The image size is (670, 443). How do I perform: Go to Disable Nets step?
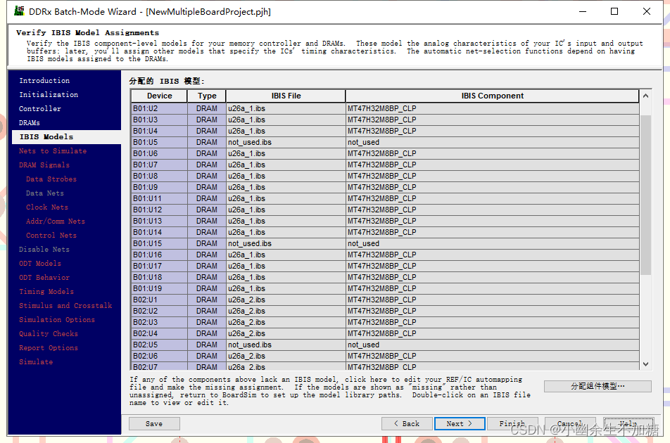pyautogui.click(x=44, y=250)
